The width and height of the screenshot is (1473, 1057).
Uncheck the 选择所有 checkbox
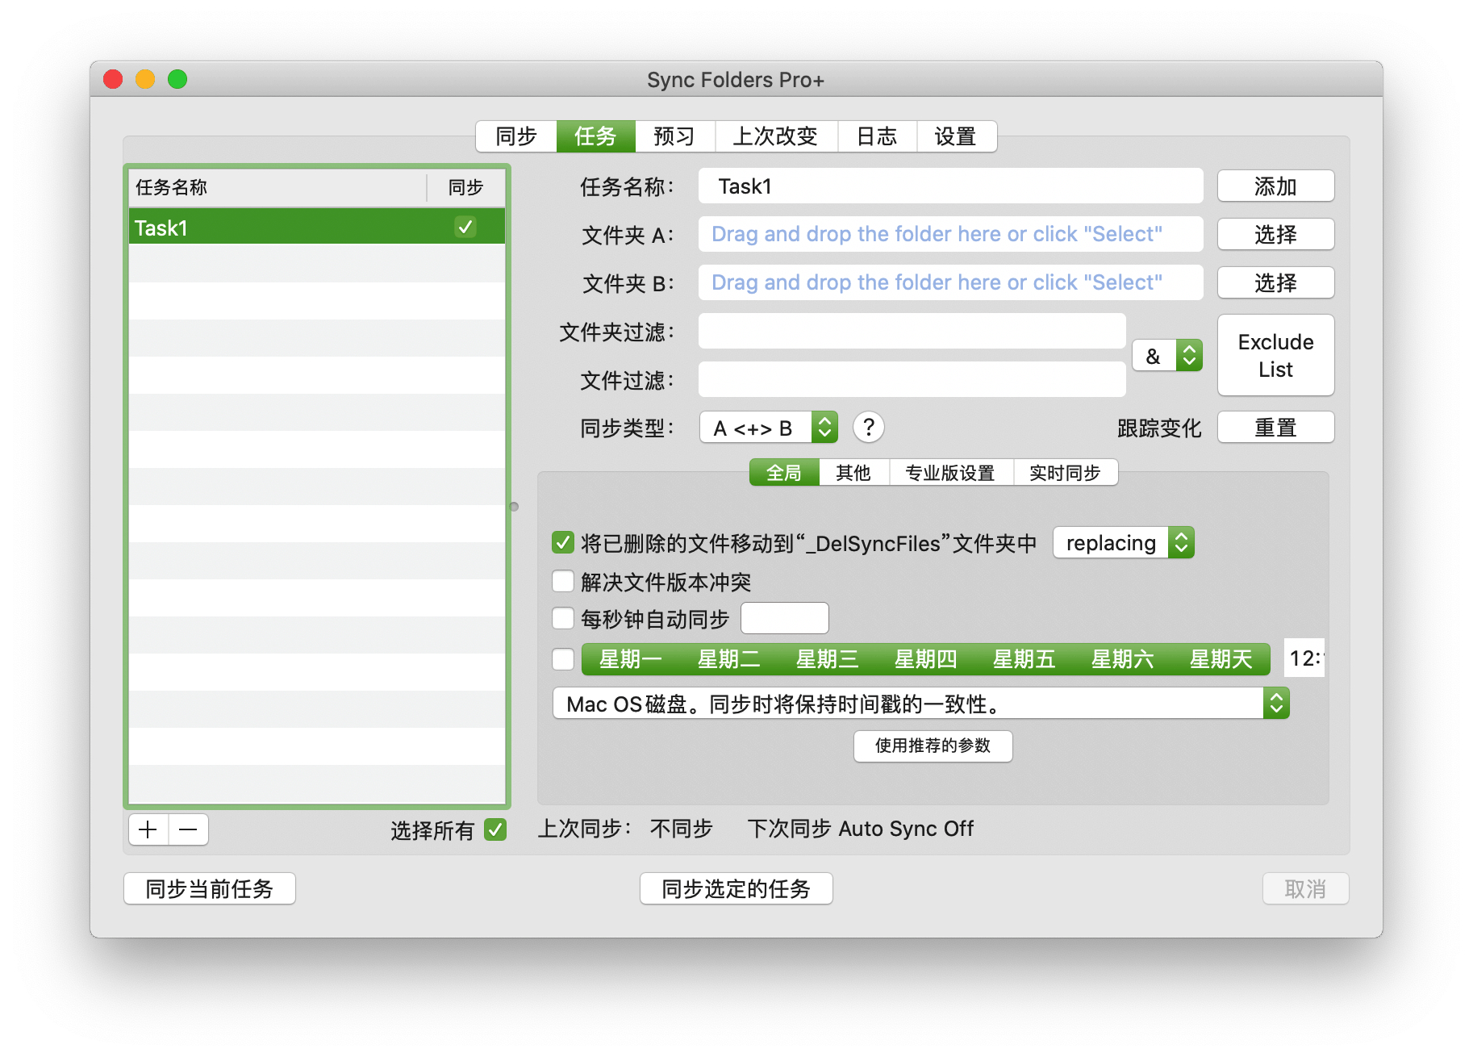[495, 829]
